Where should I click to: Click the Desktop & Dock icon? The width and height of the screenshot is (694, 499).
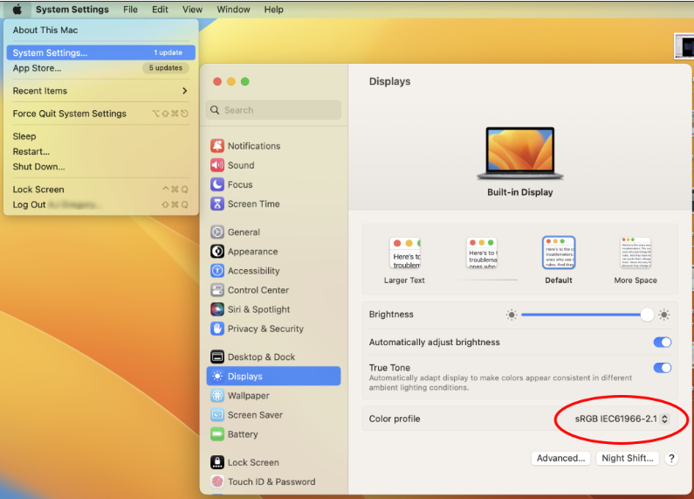click(x=216, y=357)
